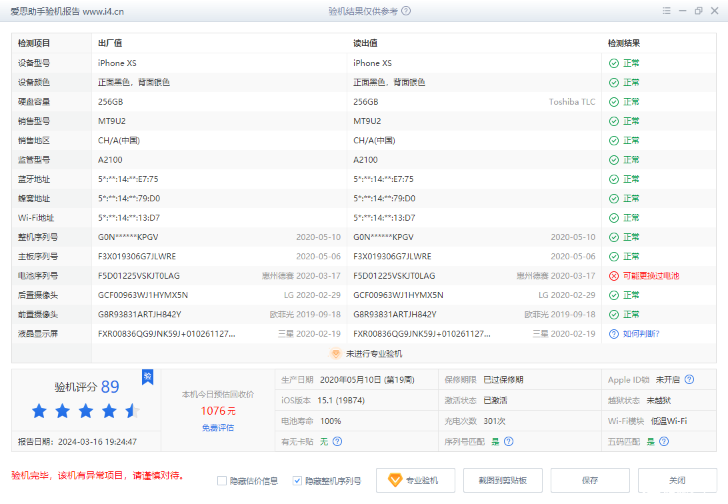Click green check icon in 销售型号 row

[614, 121]
